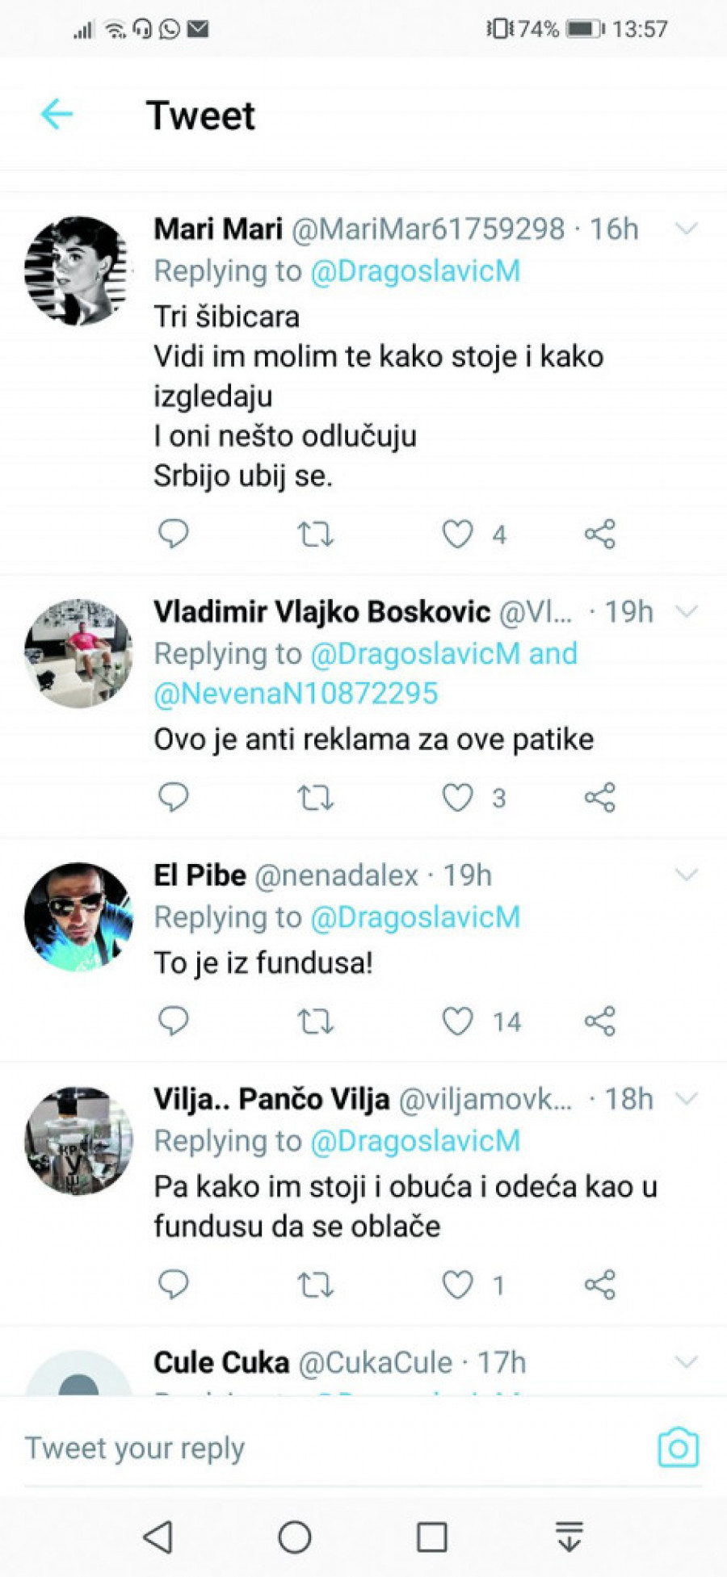This screenshot has width=727, height=1577.
Task: Reply to Vilja.. Pančo Vilja's tweet
Action: click(173, 1284)
